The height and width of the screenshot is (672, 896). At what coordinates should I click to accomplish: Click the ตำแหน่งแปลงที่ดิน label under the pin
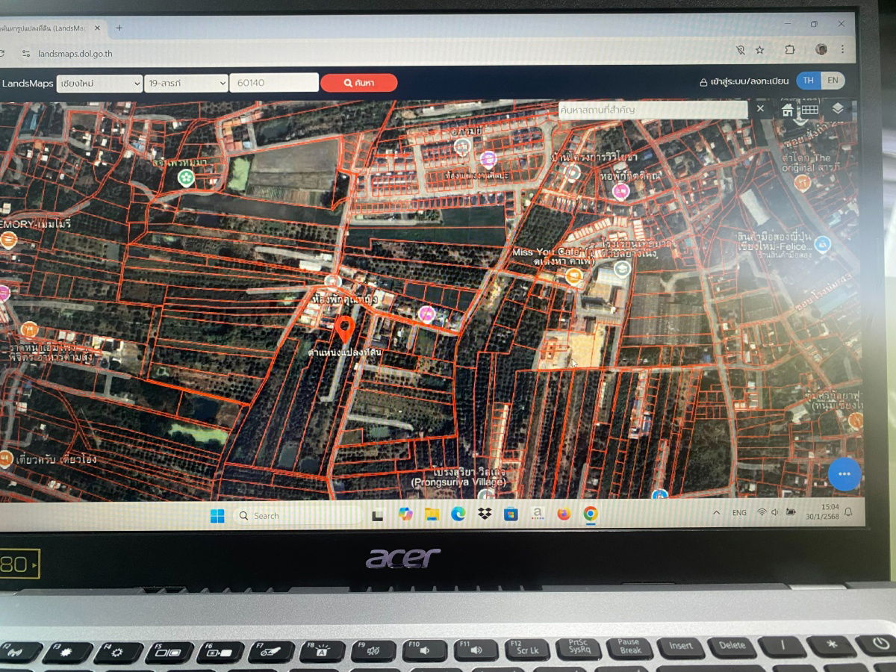point(344,352)
